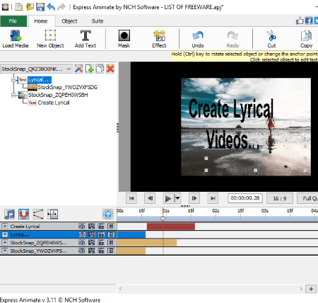Play the animation preview

point(168,198)
